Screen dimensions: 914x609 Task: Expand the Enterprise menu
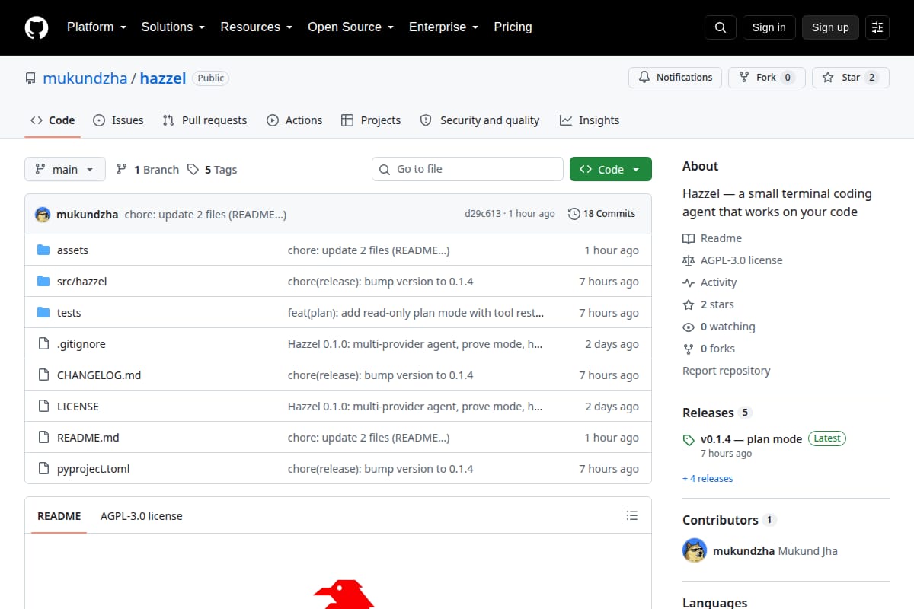click(x=443, y=27)
